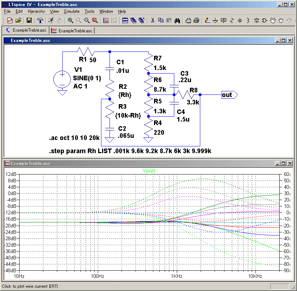Open Print Setup from the toolbar
Screen dimensions: 297x291
(x=188, y=20)
